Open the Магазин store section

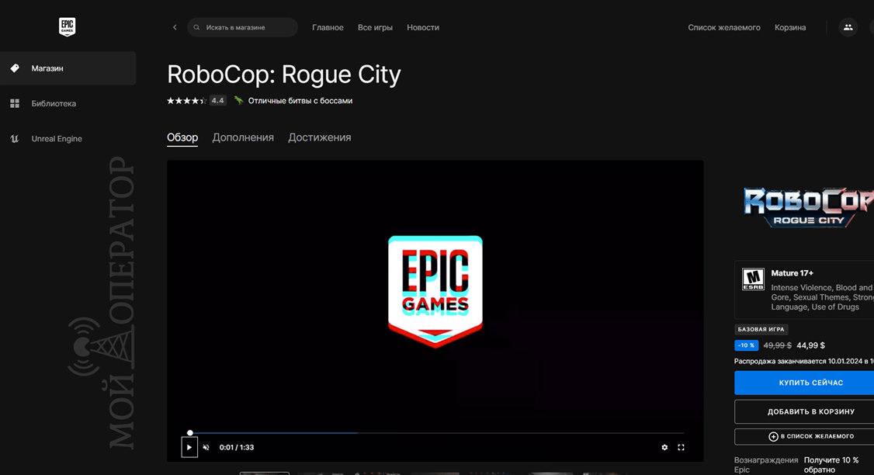coord(68,68)
